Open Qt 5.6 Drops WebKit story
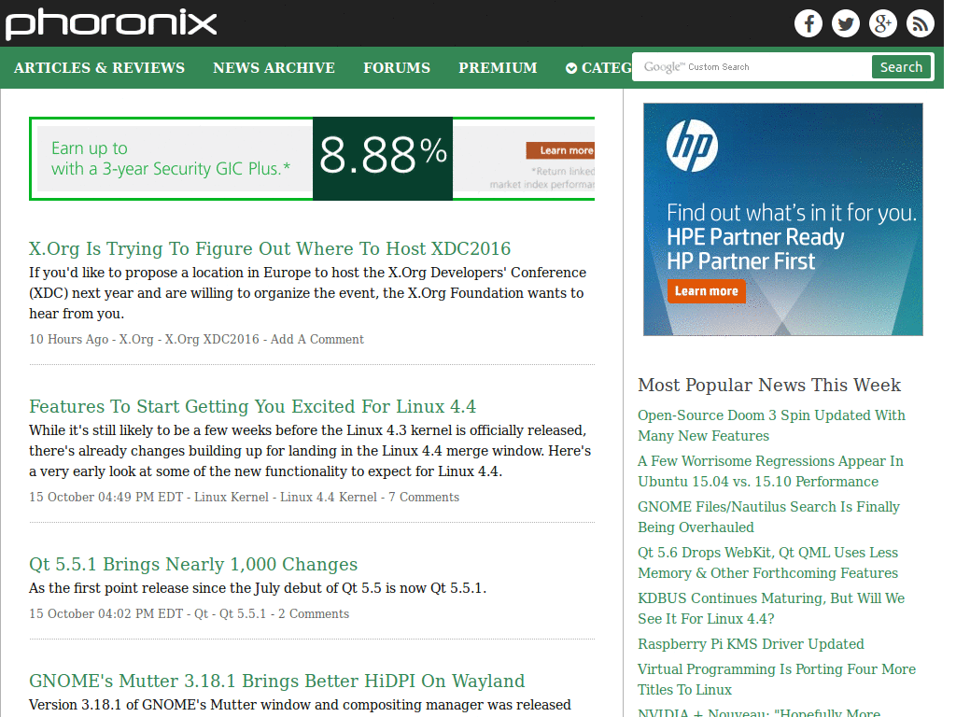956x717 pixels. [x=768, y=563]
